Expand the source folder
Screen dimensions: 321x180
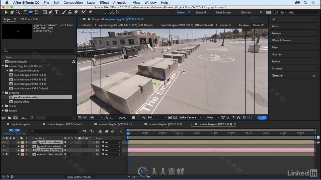point(3,110)
